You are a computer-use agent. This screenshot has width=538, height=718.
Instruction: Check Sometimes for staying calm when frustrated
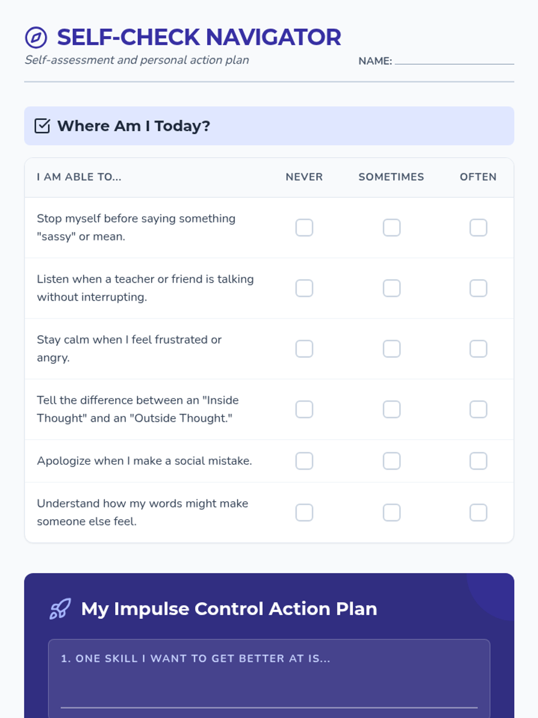tap(391, 349)
